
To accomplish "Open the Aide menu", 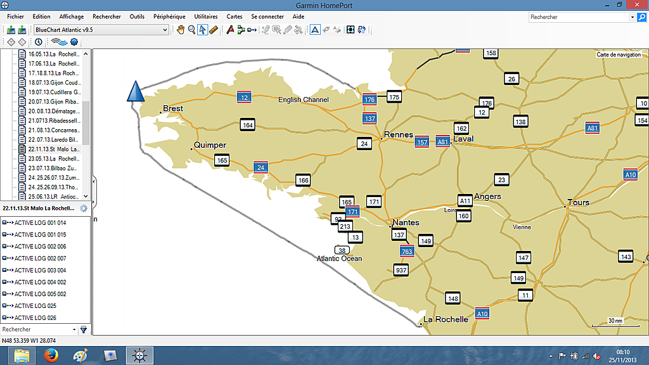I will click(x=298, y=16).
